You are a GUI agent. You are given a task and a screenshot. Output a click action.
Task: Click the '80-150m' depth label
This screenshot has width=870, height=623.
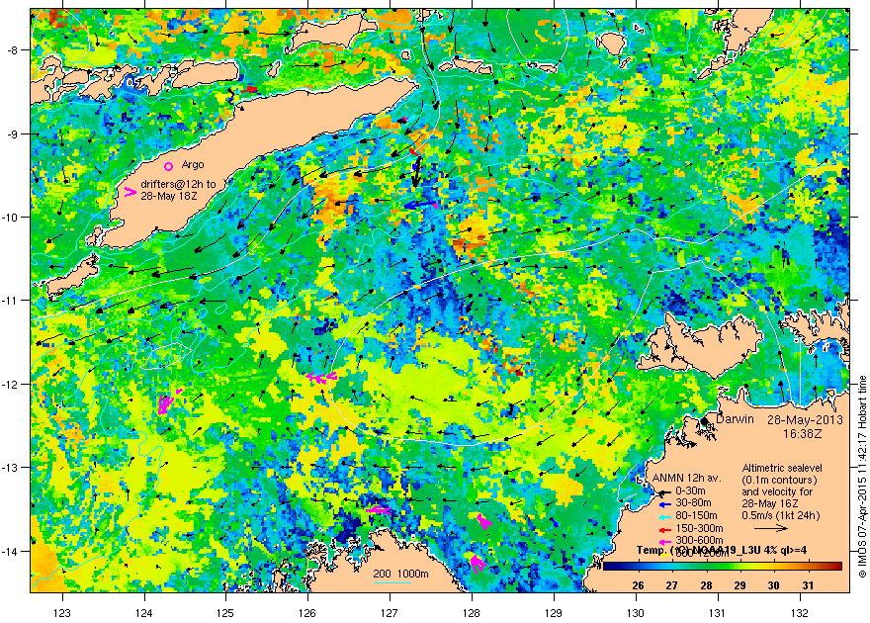pyautogui.click(x=696, y=516)
